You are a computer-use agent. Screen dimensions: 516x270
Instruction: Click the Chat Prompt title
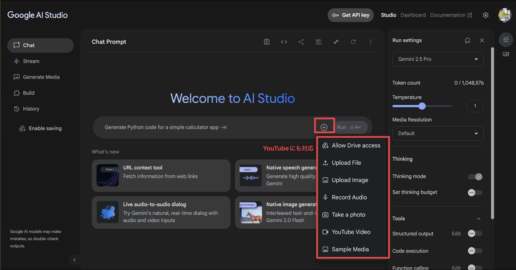(109, 42)
